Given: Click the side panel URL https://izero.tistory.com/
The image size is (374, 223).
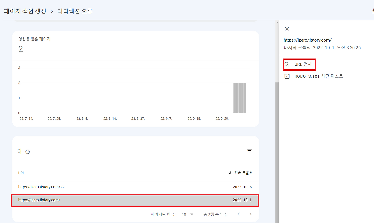Looking at the screenshot, I should coord(308,40).
